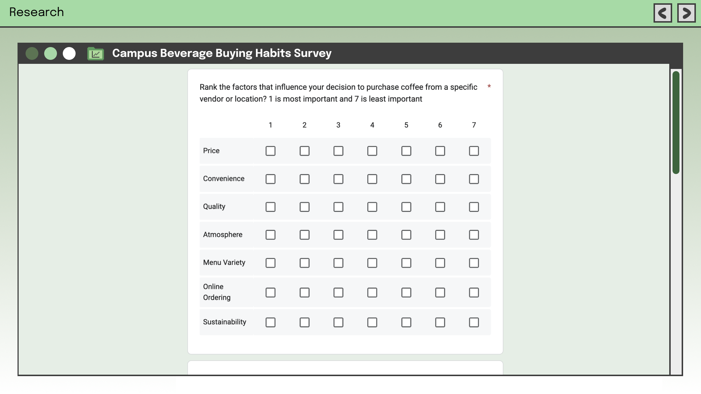Check rank 1 for Atmosphere
Screen dimensions: 701x394
coord(271,235)
